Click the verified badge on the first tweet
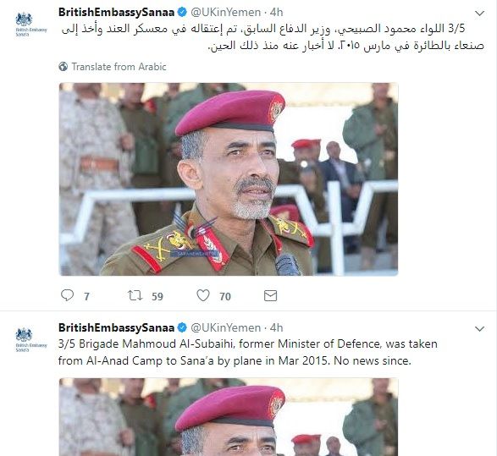 [x=182, y=13]
